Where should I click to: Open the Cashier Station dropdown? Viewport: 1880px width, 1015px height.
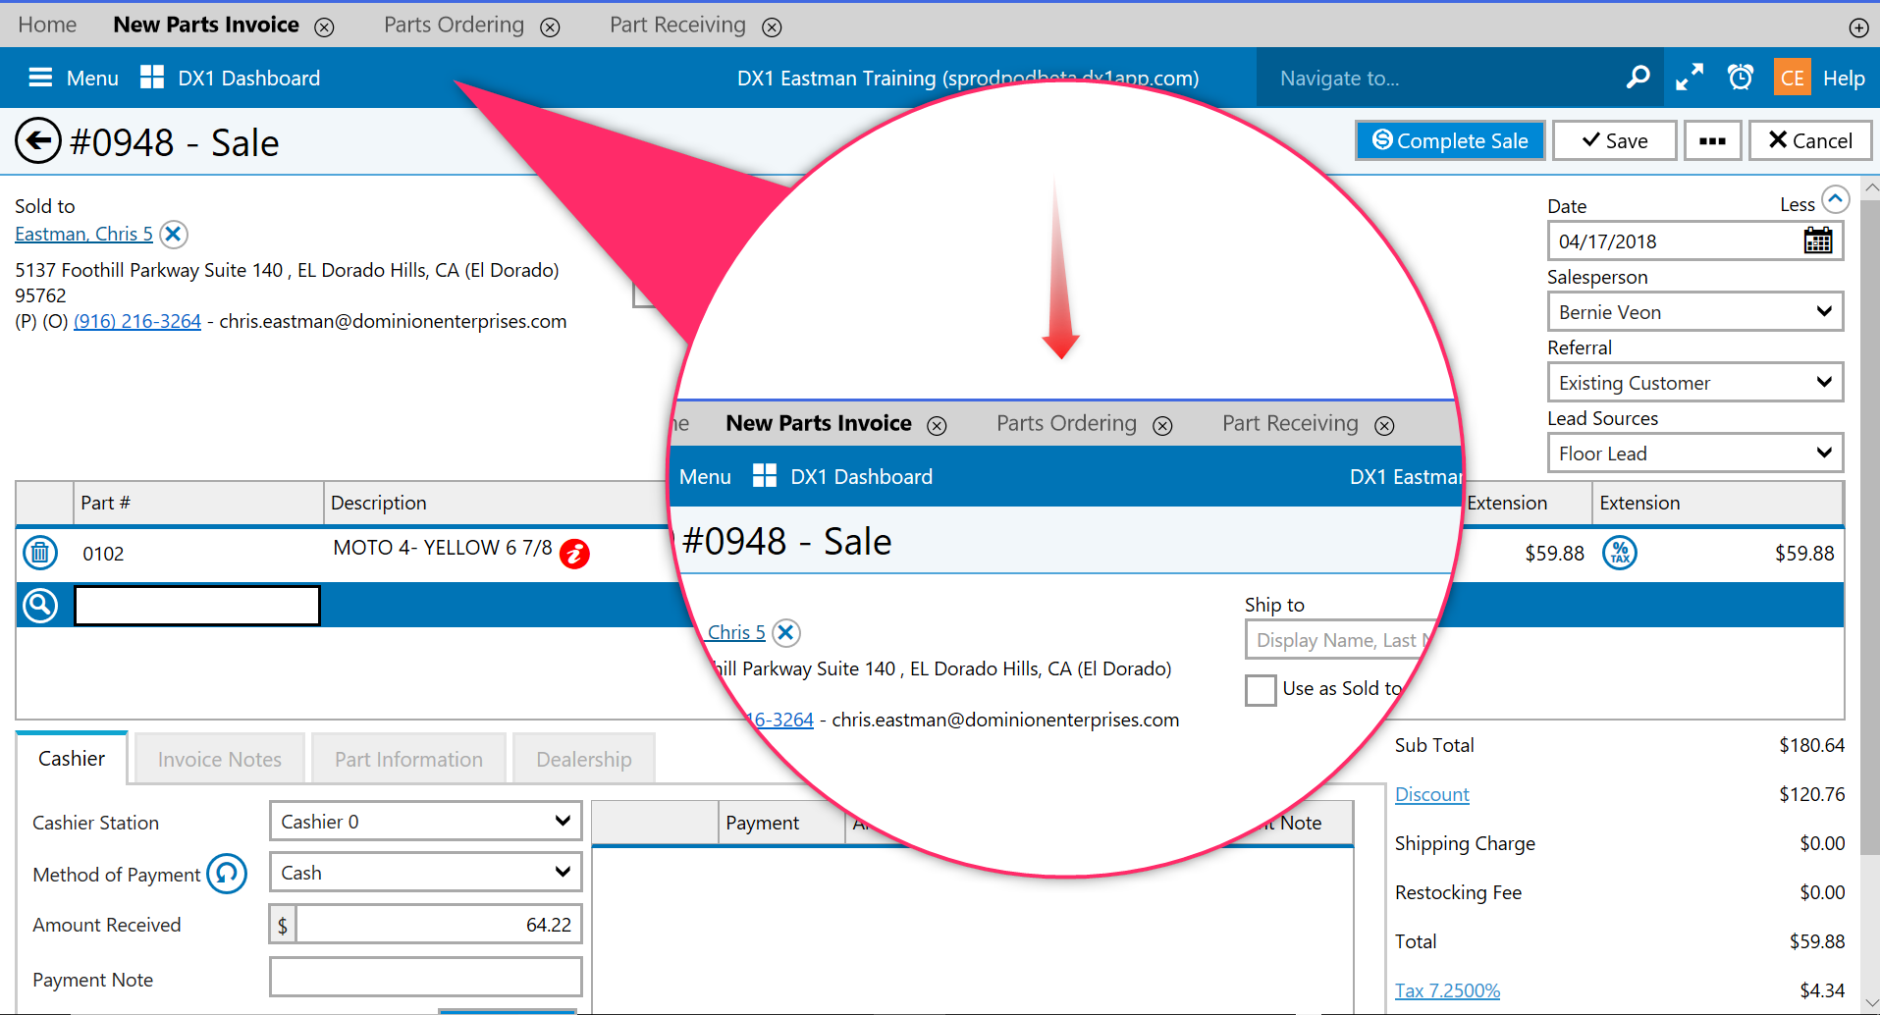(x=426, y=821)
